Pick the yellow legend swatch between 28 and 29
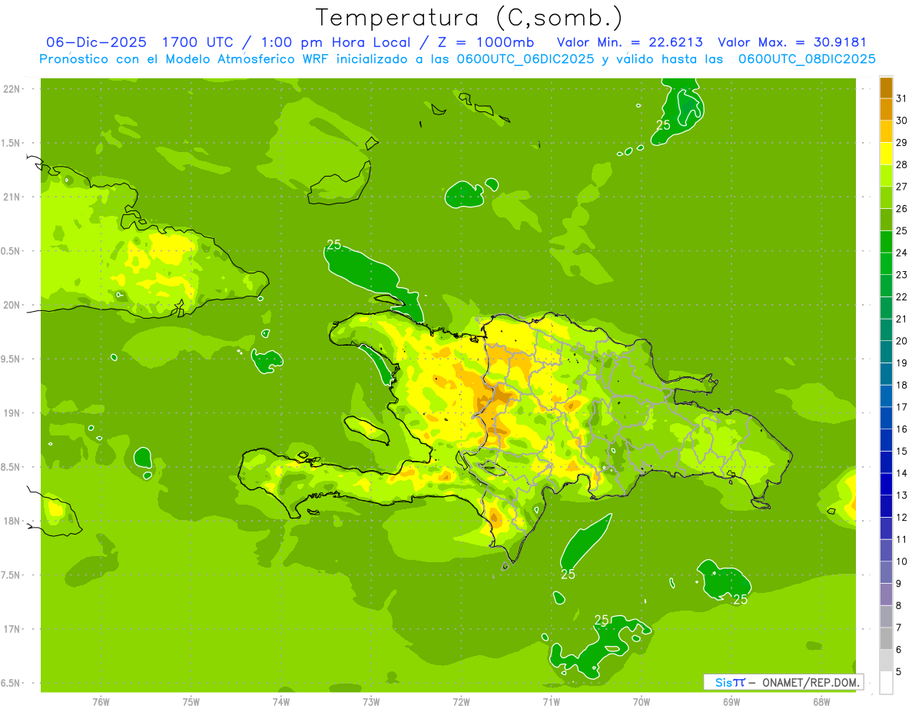 [x=886, y=154]
